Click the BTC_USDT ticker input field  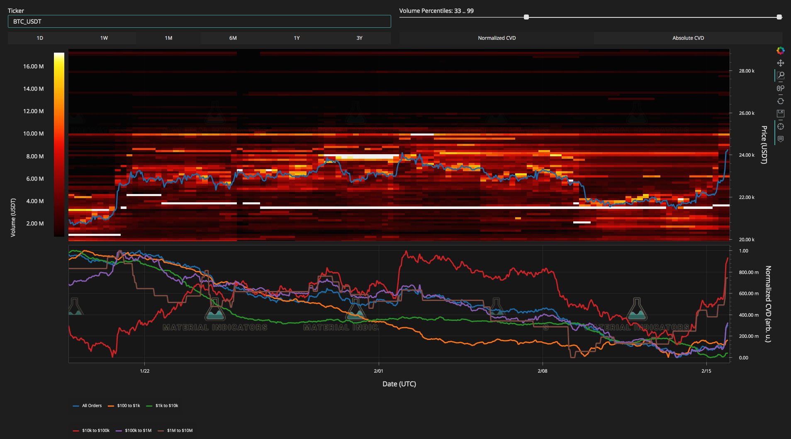199,22
